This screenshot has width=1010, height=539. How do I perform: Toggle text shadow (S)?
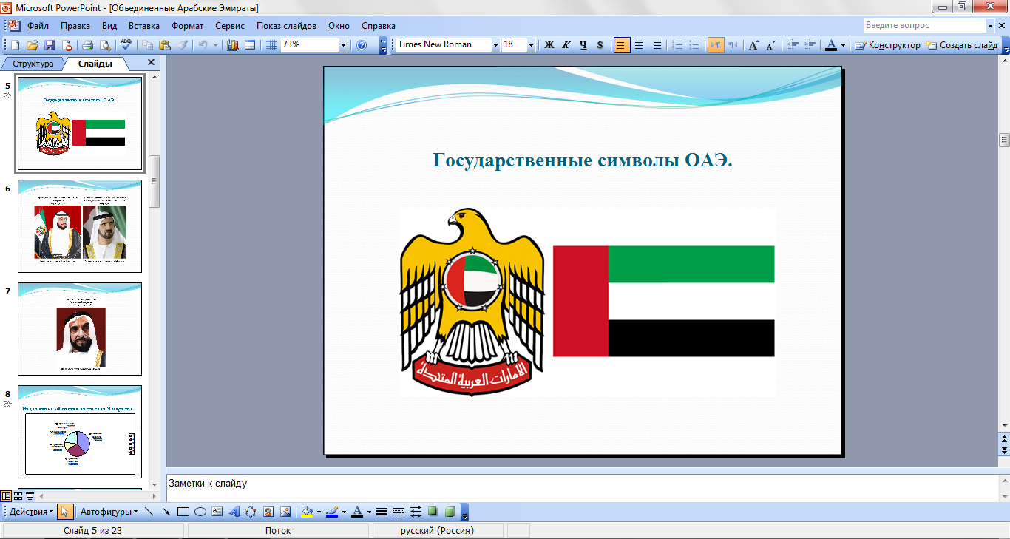[600, 45]
